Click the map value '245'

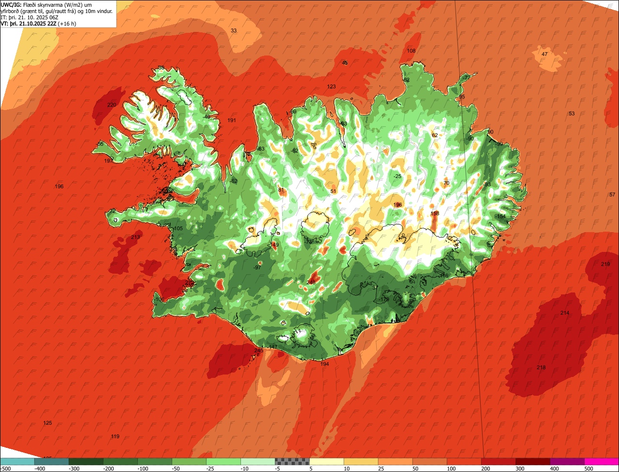[x=259, y=350]
